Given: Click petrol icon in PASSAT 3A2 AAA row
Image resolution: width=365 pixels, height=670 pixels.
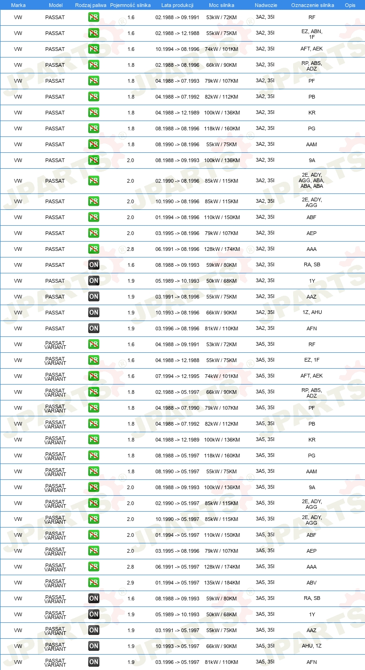Looking at the screenshot, I should [x=94, y=249].
